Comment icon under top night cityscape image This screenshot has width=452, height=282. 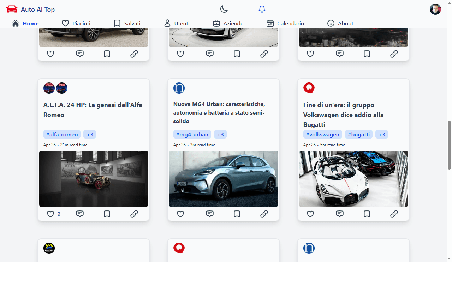pos(340,54)
